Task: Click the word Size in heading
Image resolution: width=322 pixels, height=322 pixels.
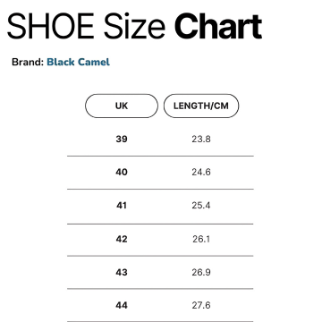Action: [135, 26]
